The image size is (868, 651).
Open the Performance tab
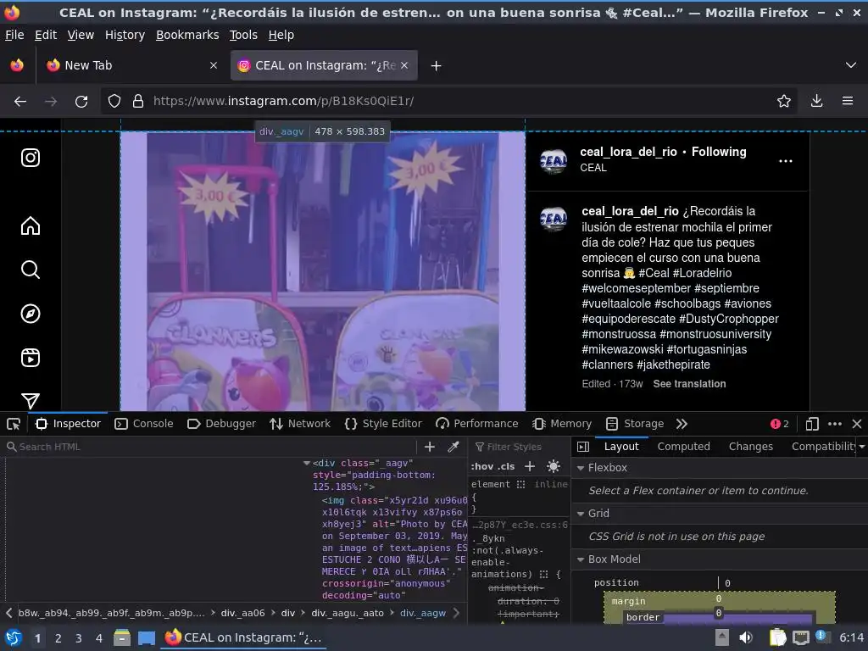tap(476, 424)
